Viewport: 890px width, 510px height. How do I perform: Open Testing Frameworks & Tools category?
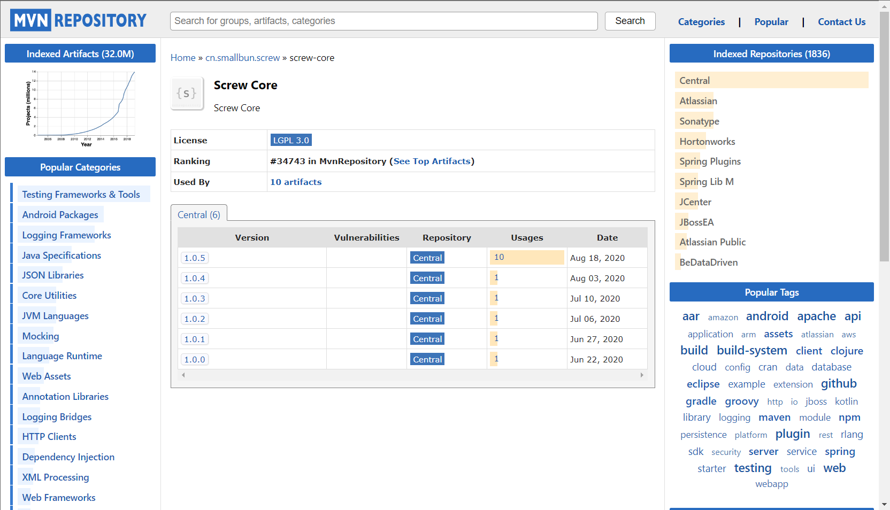pyautogui.click(x=81, y=195)
